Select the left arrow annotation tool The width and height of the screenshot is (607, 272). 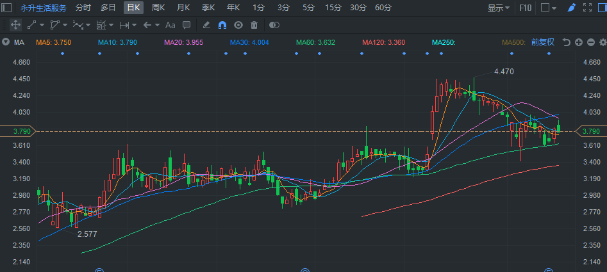pyautogui.click(x=147, y=25)
